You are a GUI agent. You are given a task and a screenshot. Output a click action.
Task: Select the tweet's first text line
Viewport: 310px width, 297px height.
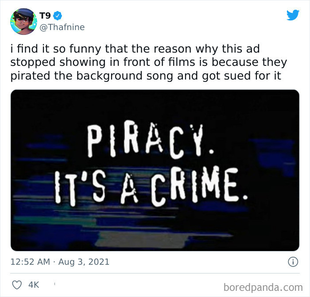coord(135,49)
